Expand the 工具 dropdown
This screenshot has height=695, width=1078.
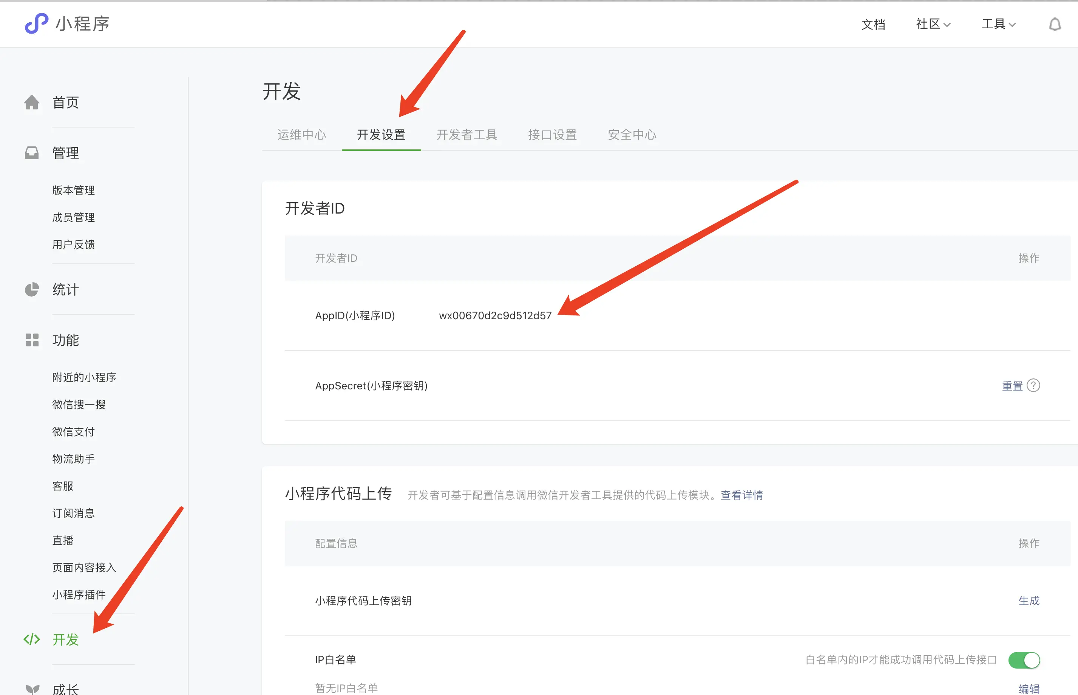click(x=998, y=25)
